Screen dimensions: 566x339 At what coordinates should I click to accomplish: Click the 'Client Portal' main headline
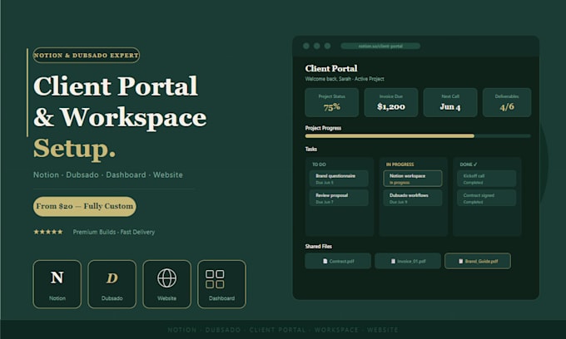116,86
